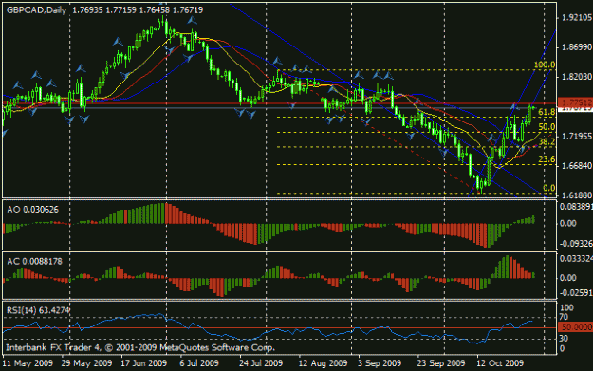Click the 11 May 2009 date label
This screenshot has width=593, height=371.
28,363
